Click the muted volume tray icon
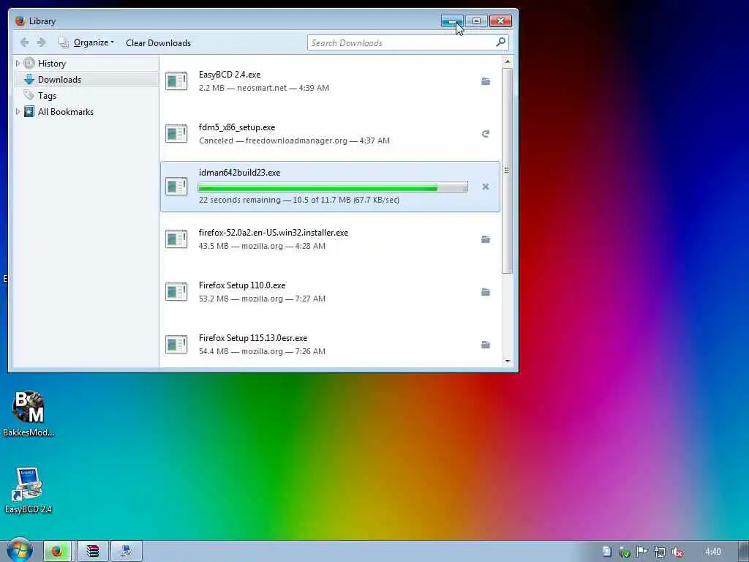The height and width of the screenshot is (562, 749). [677, 552]
